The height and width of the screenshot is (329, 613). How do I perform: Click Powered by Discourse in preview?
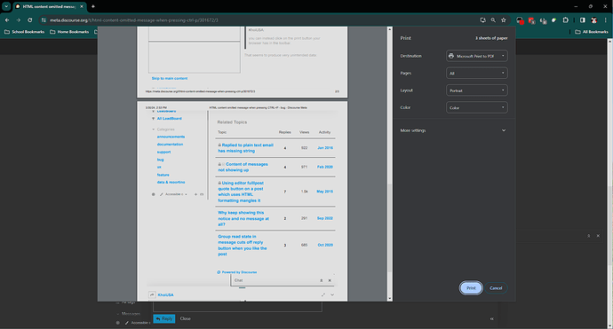pos(237,272)
